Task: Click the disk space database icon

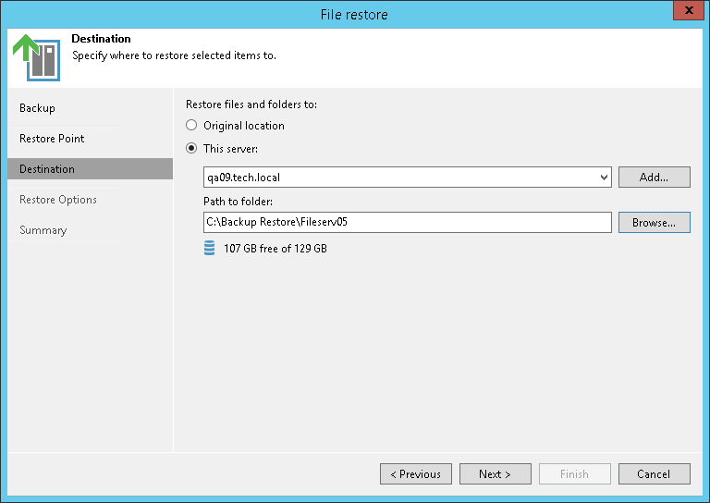Action: 210,249
